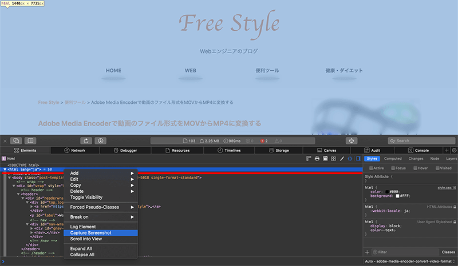The image size is (458, 266).
Task: Dock inspector to side icon
Action: point(30,141)
